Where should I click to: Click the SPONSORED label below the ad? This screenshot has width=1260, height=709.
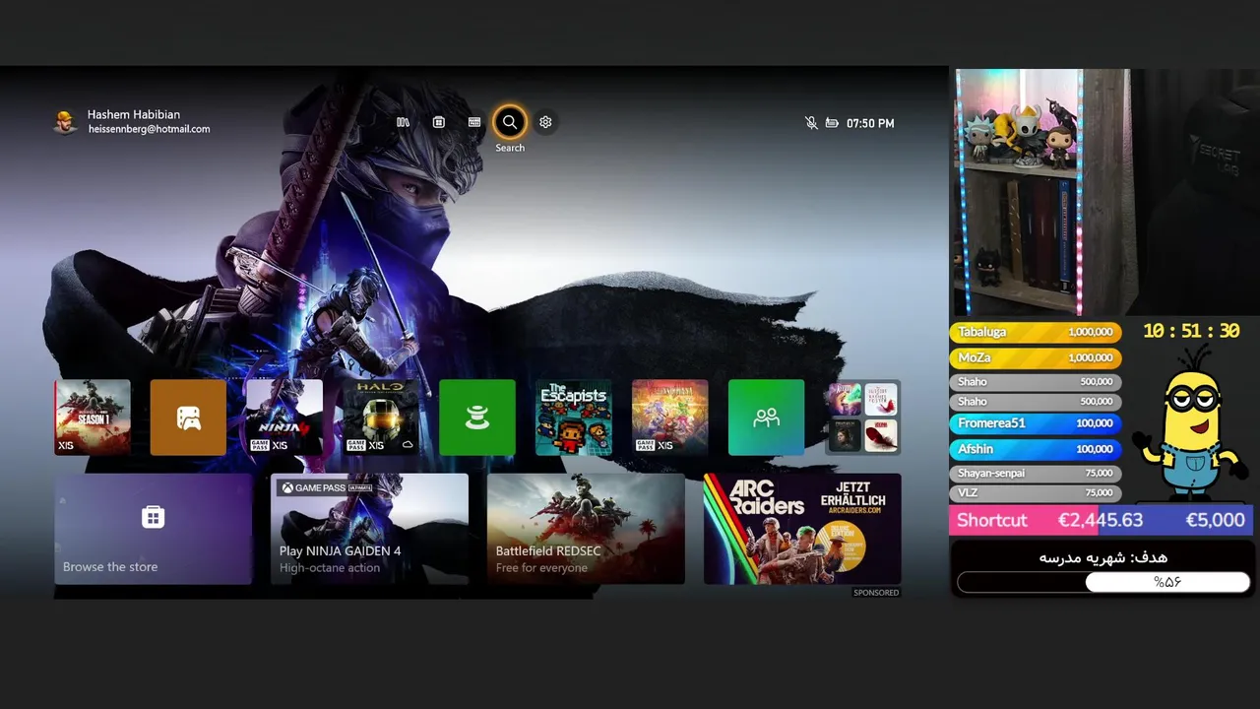[876, 593]
